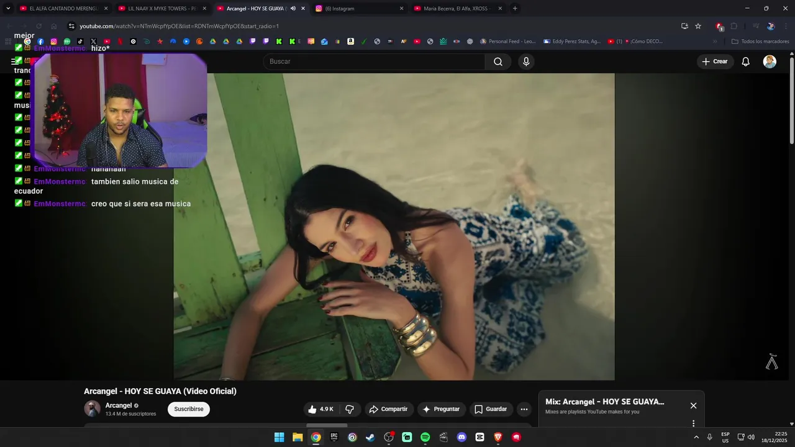Click the YouTube Buscar search field
Image resolution: width=795 pixels, height=447 pixels.
pyautogui.click(x=374, y=61)
